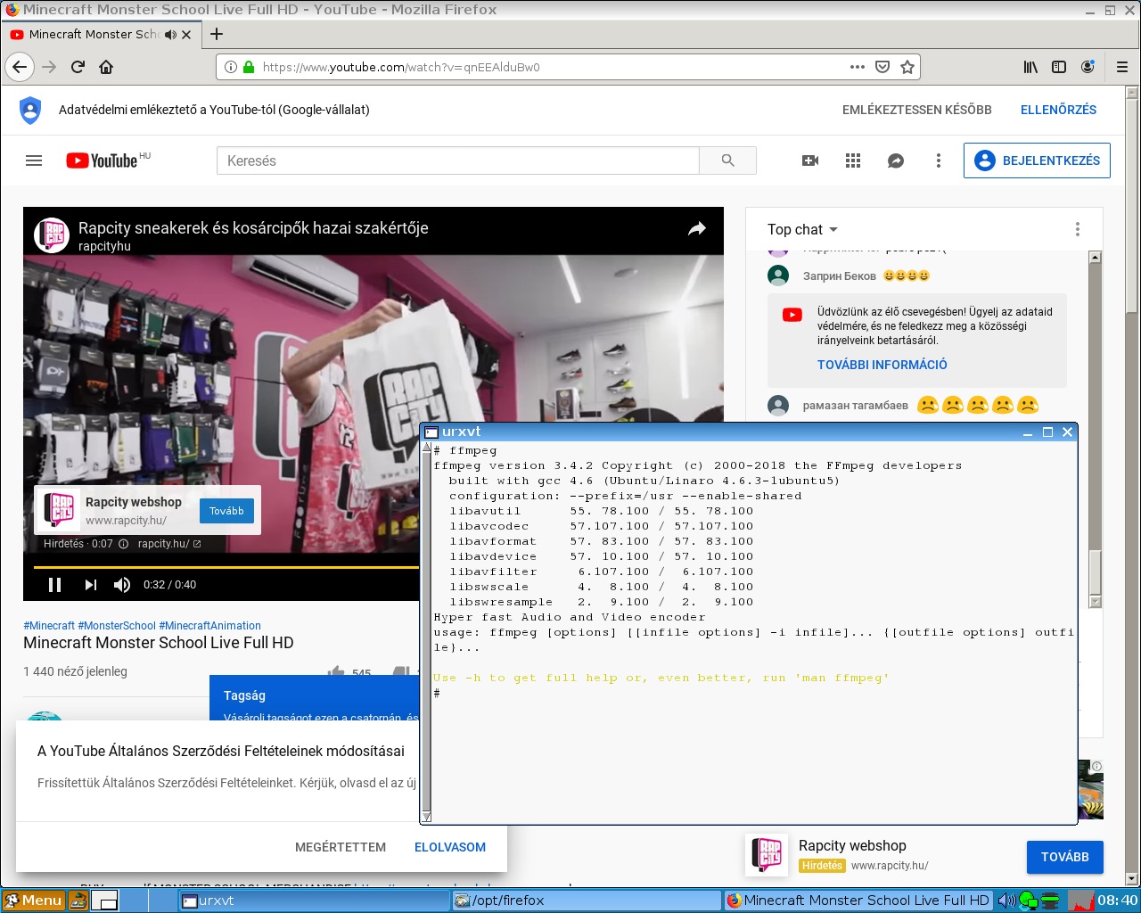Click #MonsterSchool hashtag link
This screenshot has height=913, width=1141.
point(117,626)
